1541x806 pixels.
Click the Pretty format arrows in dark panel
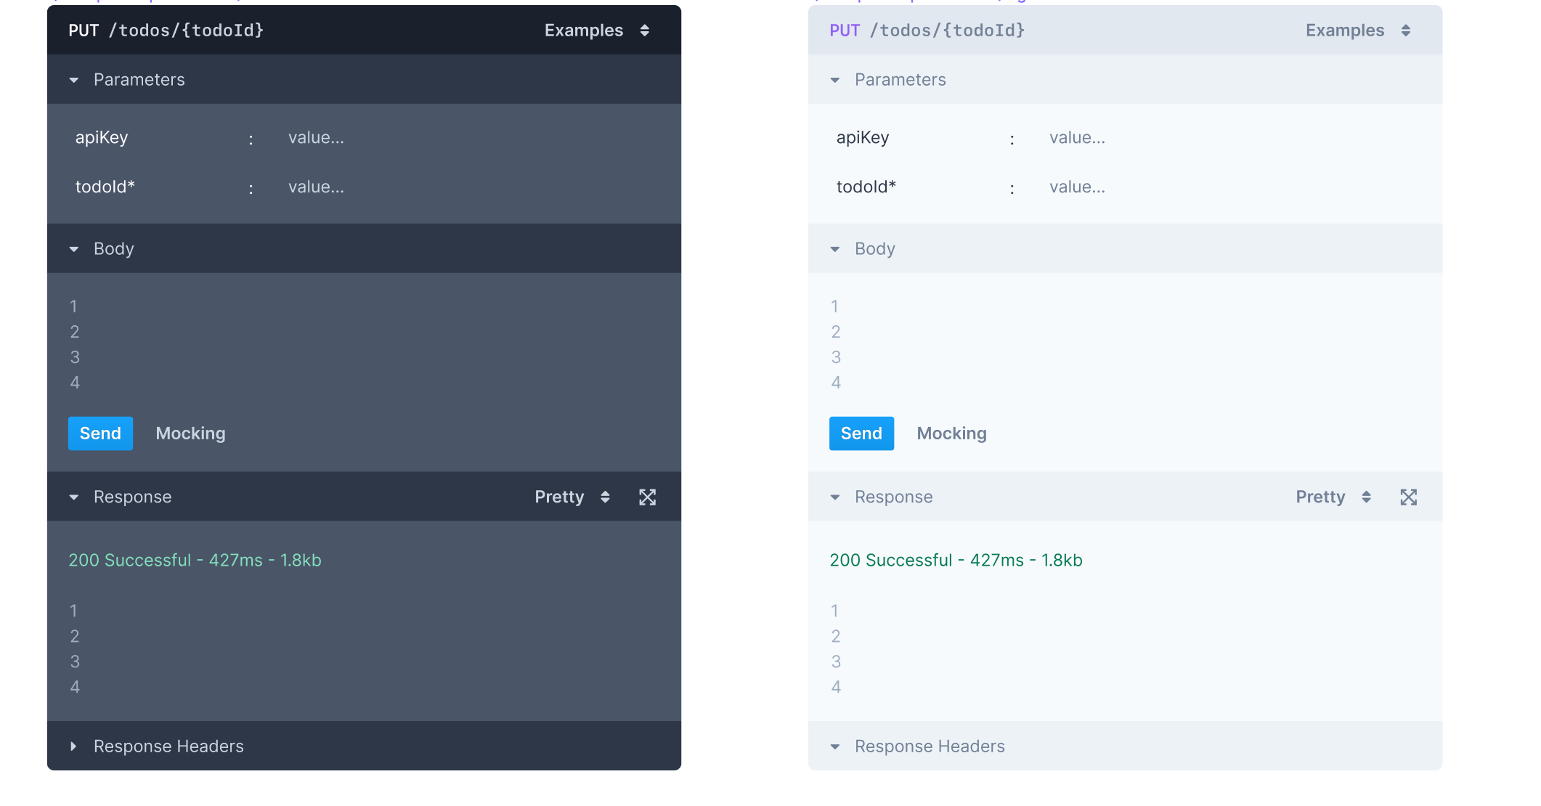tap(605, 497)
